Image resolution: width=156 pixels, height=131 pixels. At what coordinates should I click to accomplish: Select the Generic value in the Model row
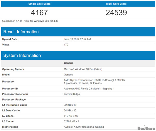pyautogui.click(x=68, y=75)
